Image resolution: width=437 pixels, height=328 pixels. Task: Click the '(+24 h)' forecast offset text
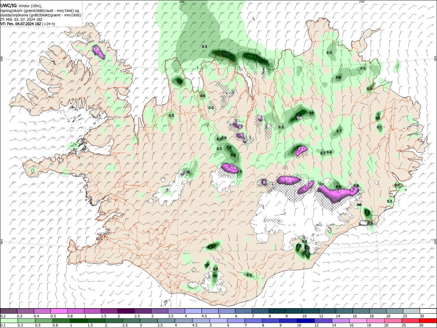49,24
